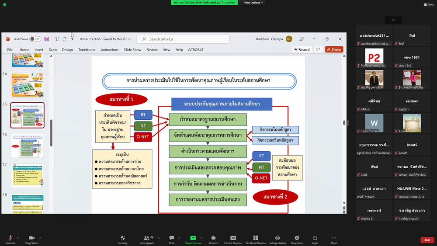Open Reactions menu
Viewport: 437px width, 246px height.
pos(297,239)
